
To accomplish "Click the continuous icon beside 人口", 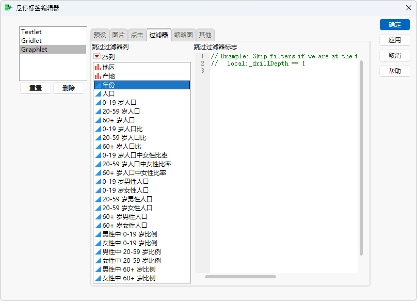I will [x=98, y=93].
